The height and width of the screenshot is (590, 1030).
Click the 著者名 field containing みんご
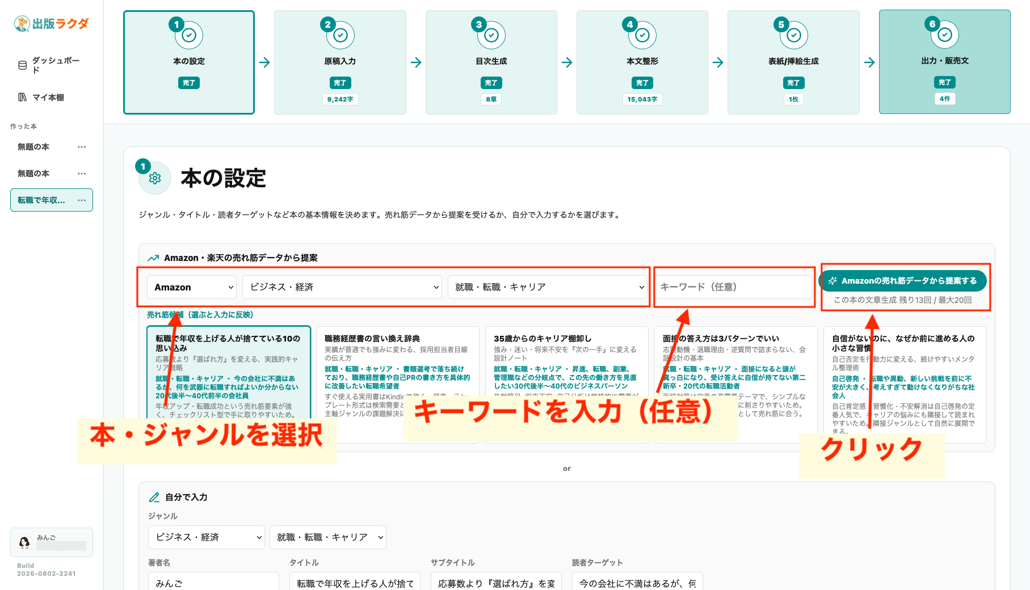coord(213,583)
